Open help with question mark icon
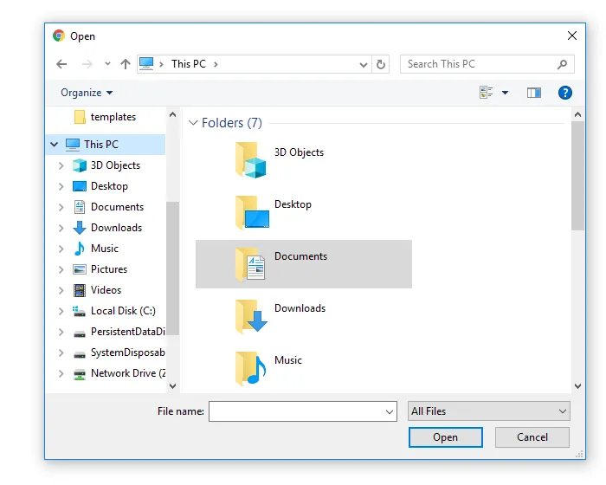The width and height of the screenshot is (606, 485). click(565, 93)
